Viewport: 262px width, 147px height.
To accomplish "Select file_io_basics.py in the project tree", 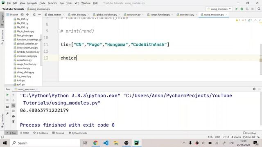I will tap(25, 31).
